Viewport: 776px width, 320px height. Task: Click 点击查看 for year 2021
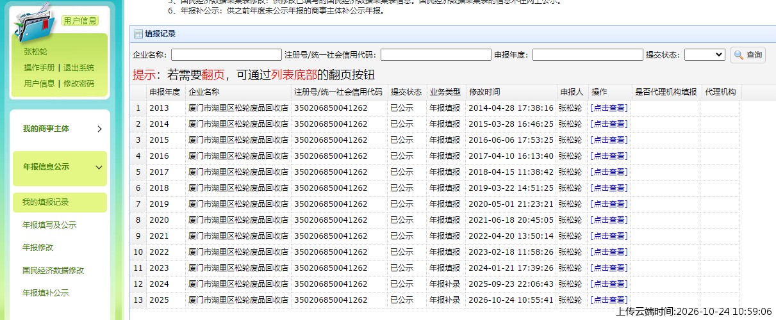pyautogui.click(x=609, y=236)
